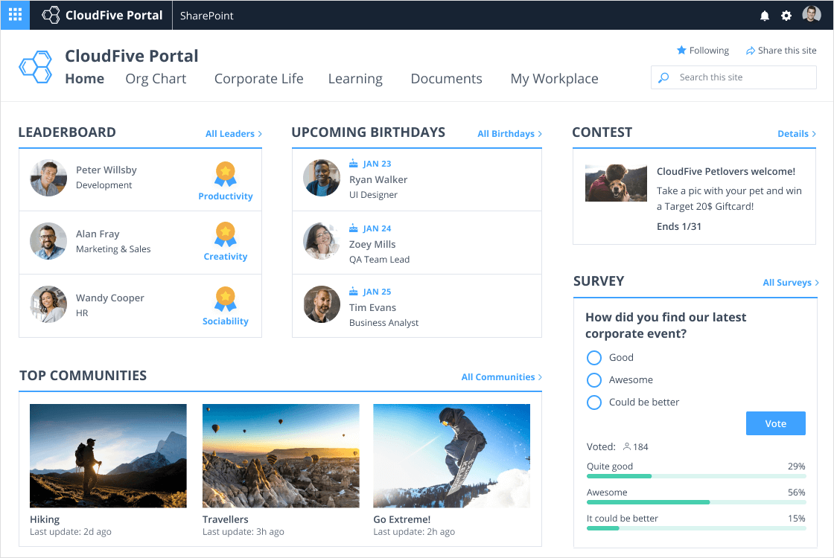Viewport: 834px width, 558px height.
Task: Open the settings gear icon
Action: point(786,16)
